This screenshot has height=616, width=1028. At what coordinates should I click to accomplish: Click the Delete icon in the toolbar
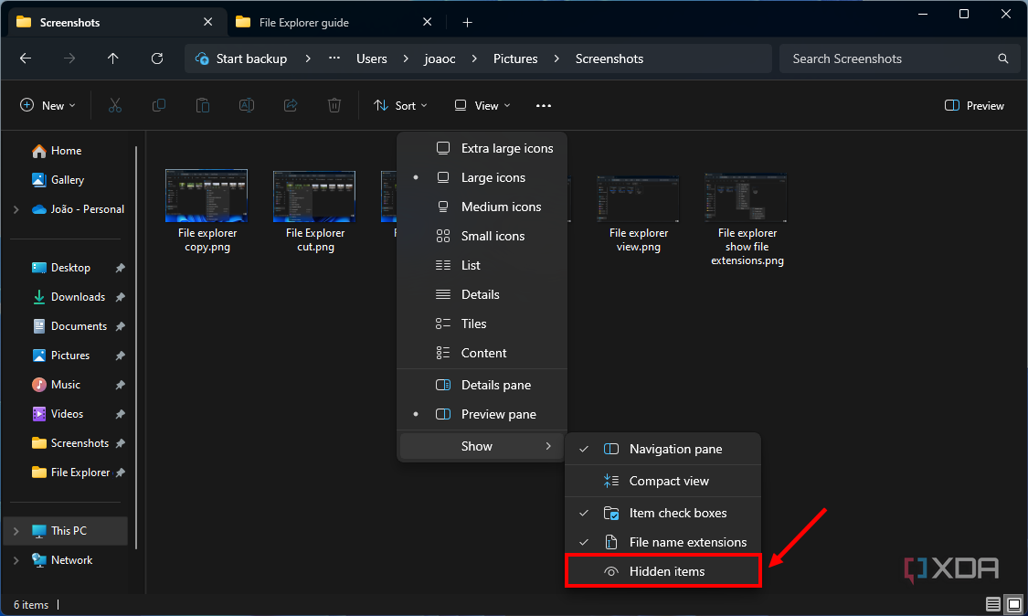click(334, 105)
